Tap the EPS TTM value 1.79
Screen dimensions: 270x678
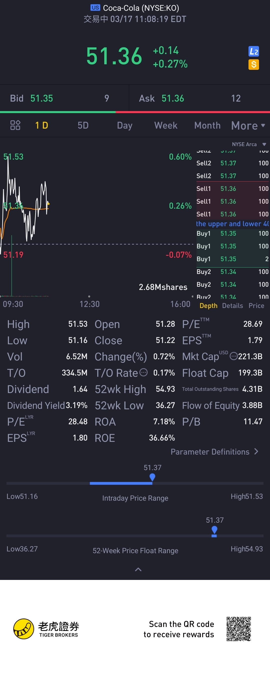(255, 340)
